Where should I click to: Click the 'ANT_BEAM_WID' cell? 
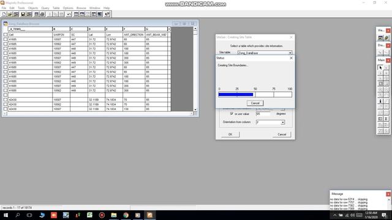[x=156, y=35]
